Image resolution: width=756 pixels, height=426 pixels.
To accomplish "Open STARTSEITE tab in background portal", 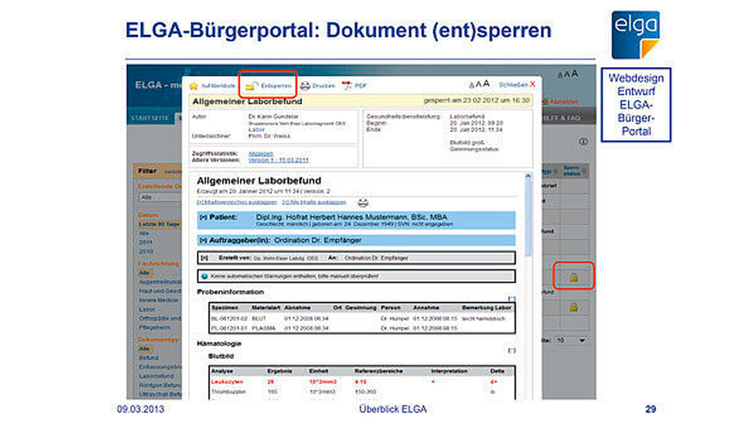I will pyautogui.click(x=150, y=118).
